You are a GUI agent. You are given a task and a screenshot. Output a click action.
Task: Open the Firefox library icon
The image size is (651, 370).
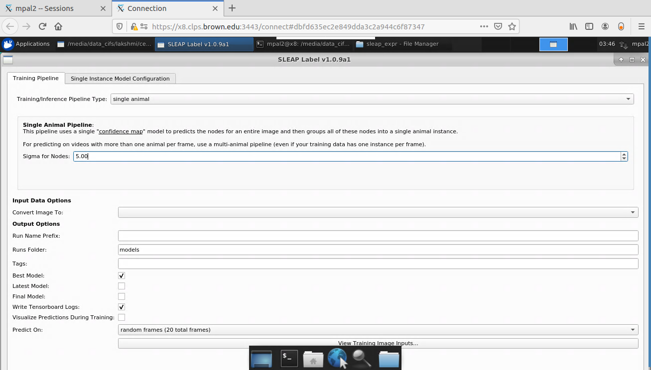[574, 26]
